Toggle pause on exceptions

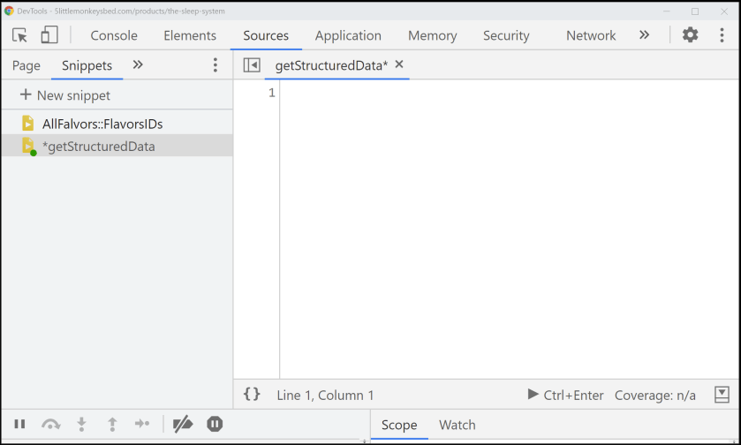tap(215, 425)
